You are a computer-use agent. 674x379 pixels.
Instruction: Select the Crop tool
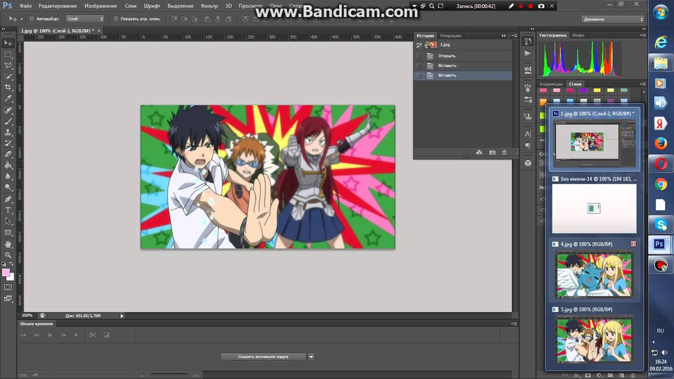click(x=8, y=87)
